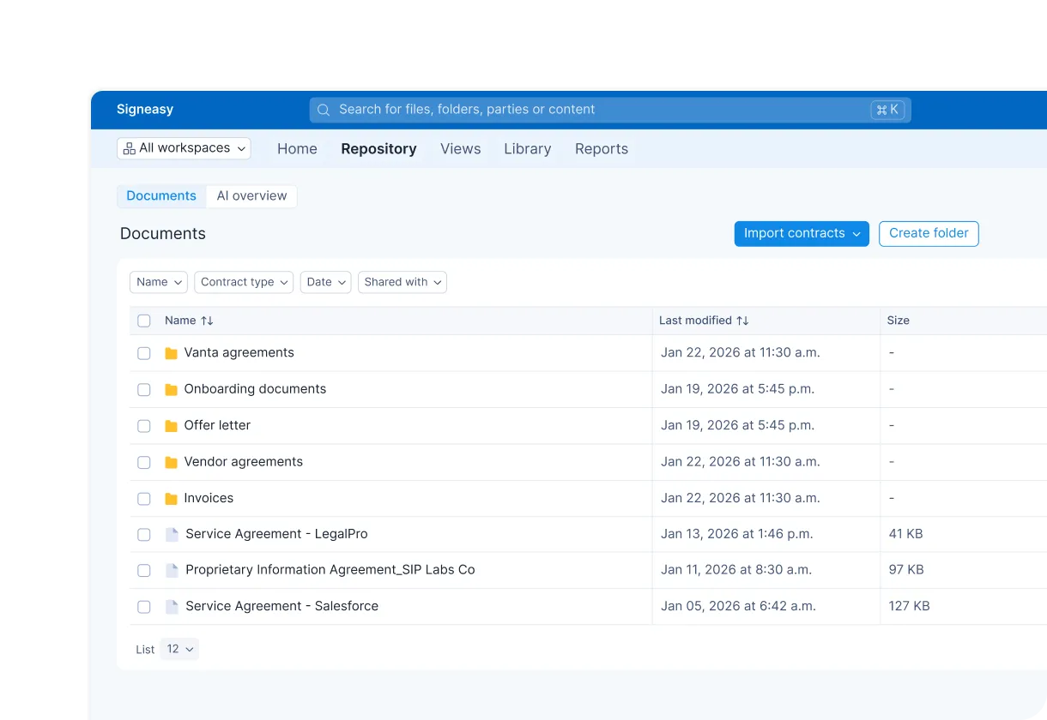Viewport: 1047px width, 720px height.
Task: Click the Offer letter folder icon
Action: point(171,426)
